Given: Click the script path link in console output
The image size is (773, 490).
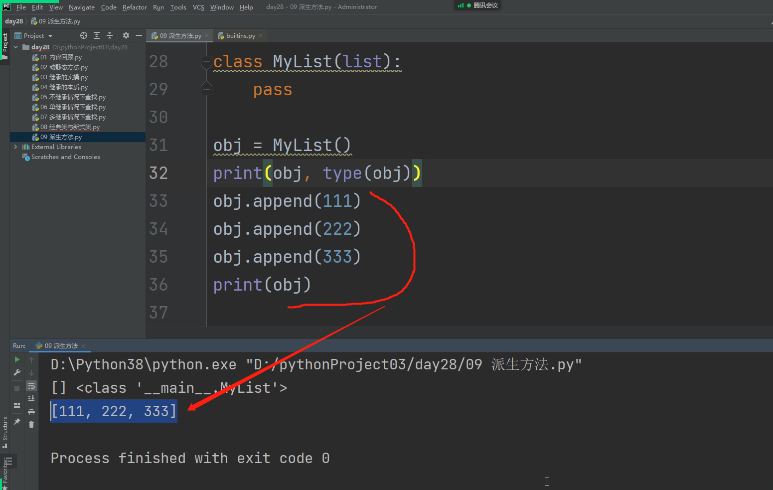Looking at the screenshot, I should click(x=414, y=365).
